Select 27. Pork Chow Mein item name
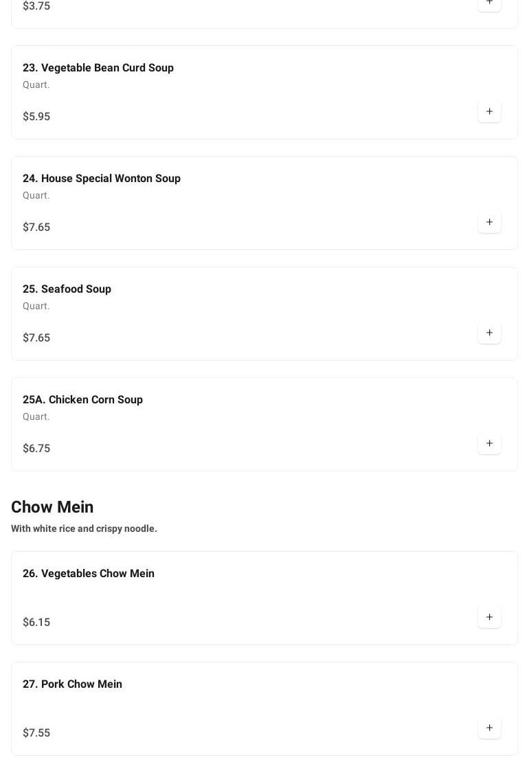Image resolution: width=529 pixels, height=762 pixels. (72, 684)
